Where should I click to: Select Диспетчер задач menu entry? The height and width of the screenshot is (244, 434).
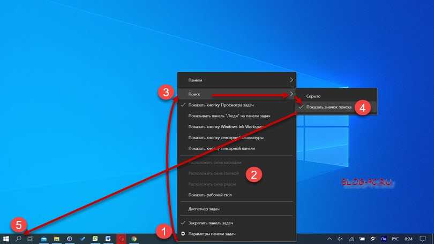tap(204, 209)
